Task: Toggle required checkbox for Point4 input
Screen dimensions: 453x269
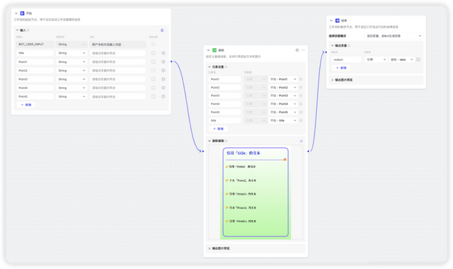Action: tap(154, 88)
